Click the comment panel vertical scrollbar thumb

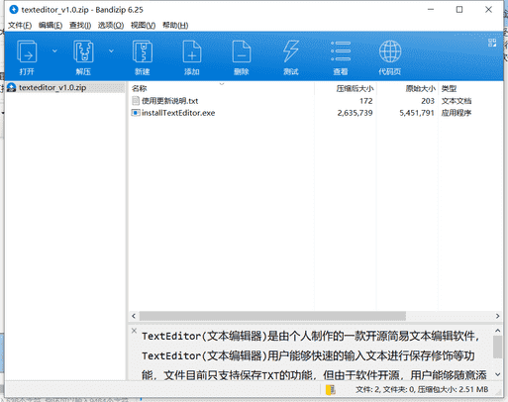click(x=497, y=347)
